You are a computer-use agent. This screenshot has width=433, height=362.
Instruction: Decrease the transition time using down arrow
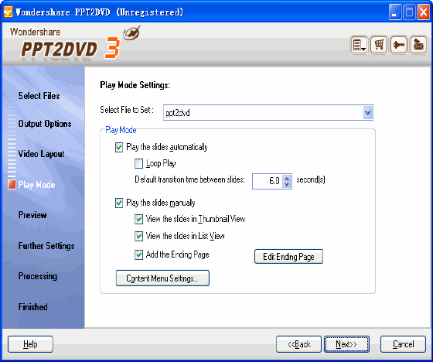click(287, 185)
